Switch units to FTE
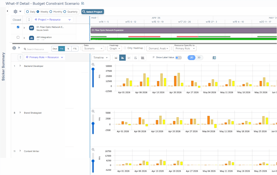The image size is (277, 175). (75, 49)
